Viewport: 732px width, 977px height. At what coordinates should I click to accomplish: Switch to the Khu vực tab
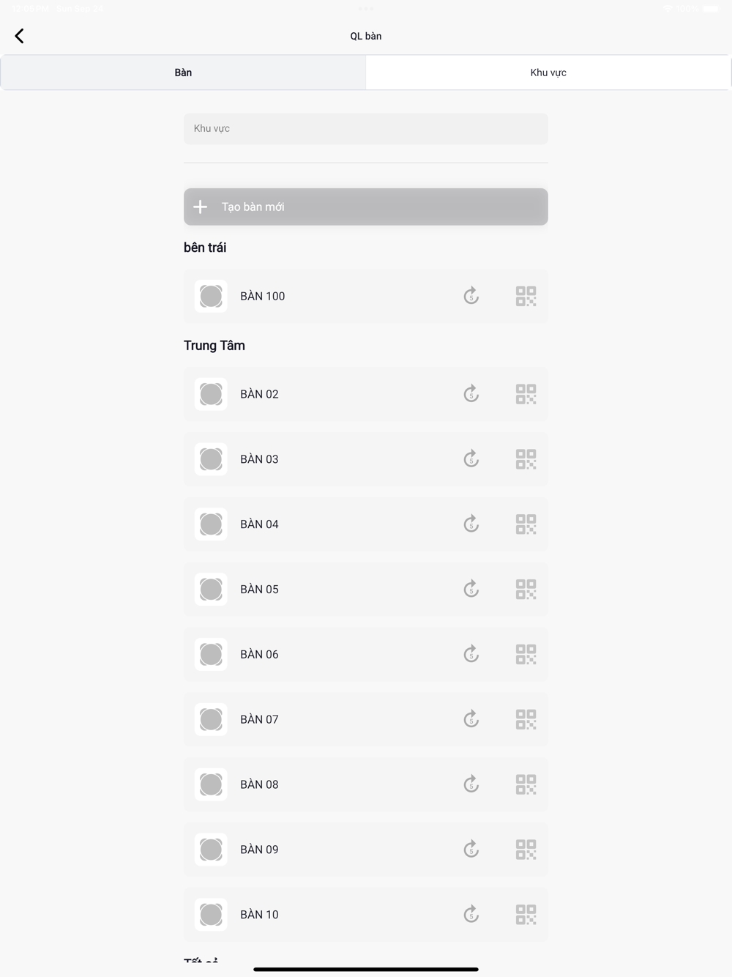(x=548, y=73)
